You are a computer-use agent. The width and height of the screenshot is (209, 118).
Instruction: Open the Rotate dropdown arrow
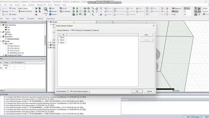57,11
